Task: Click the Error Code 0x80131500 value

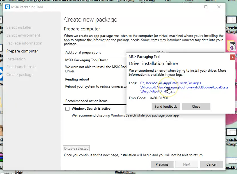Action: pyautogui.click(x=159, y=98)
